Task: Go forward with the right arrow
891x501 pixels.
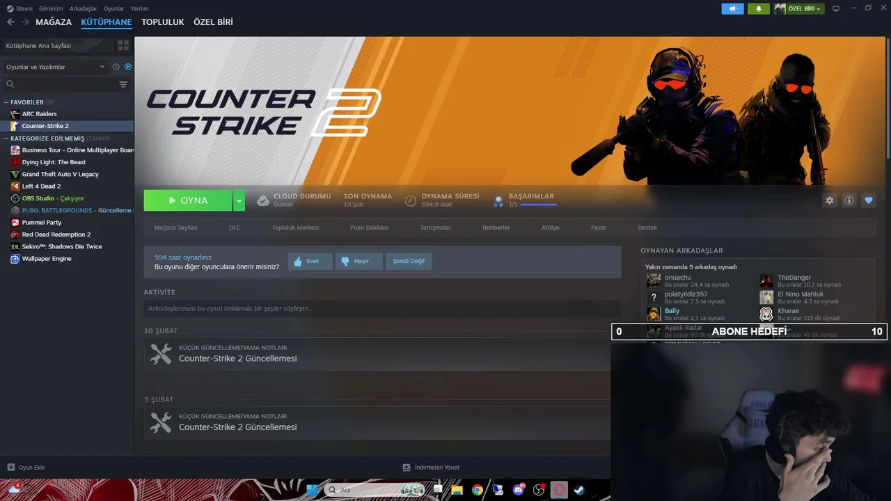Action: coord(26,22)
